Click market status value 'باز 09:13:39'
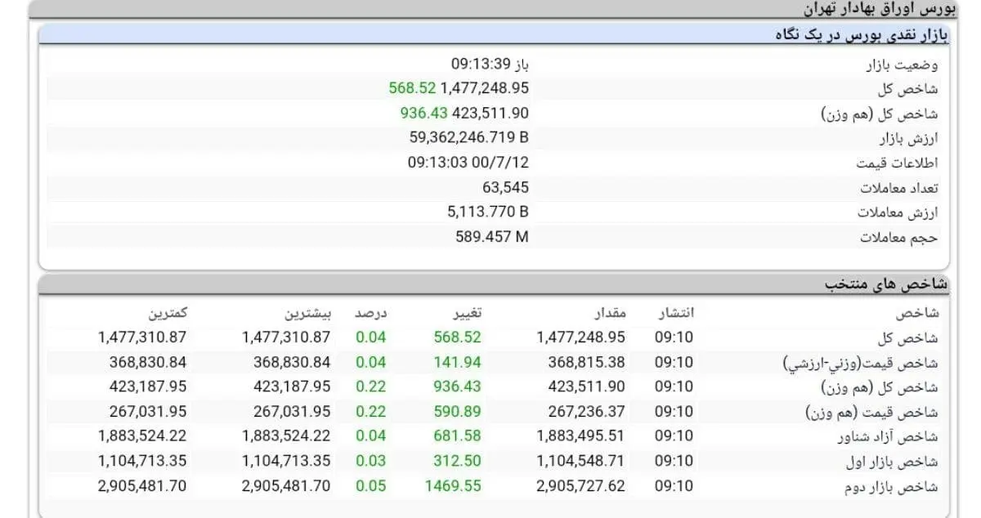Image resolution: width=981 pixels, height=518 pixels. [489, 63]
